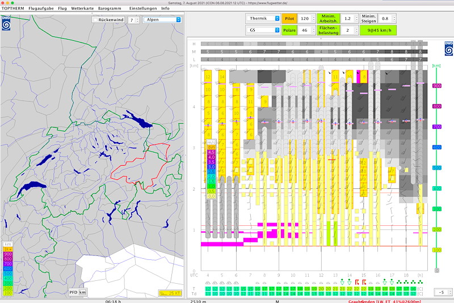Screen dimensions: 454x303
Task: Enable the Rückenwind checkbox
Action: (x=95, y=20)
